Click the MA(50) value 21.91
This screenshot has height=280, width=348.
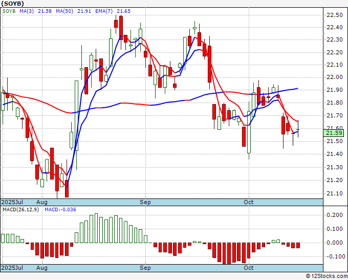(x=84, y=11)
